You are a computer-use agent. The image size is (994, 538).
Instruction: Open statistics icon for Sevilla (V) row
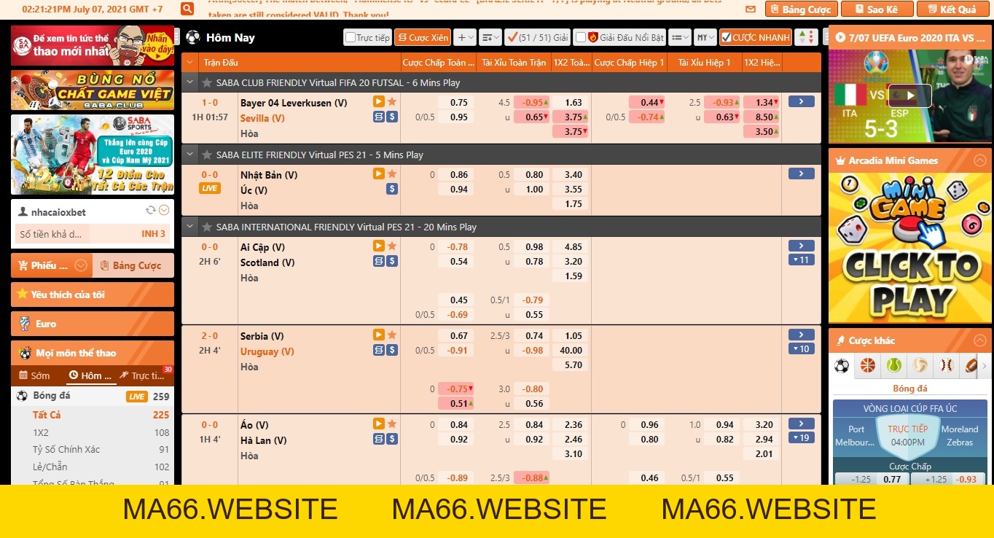(x=378, y=117)
